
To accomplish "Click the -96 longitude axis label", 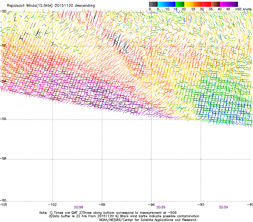I will tap(151, 205).
